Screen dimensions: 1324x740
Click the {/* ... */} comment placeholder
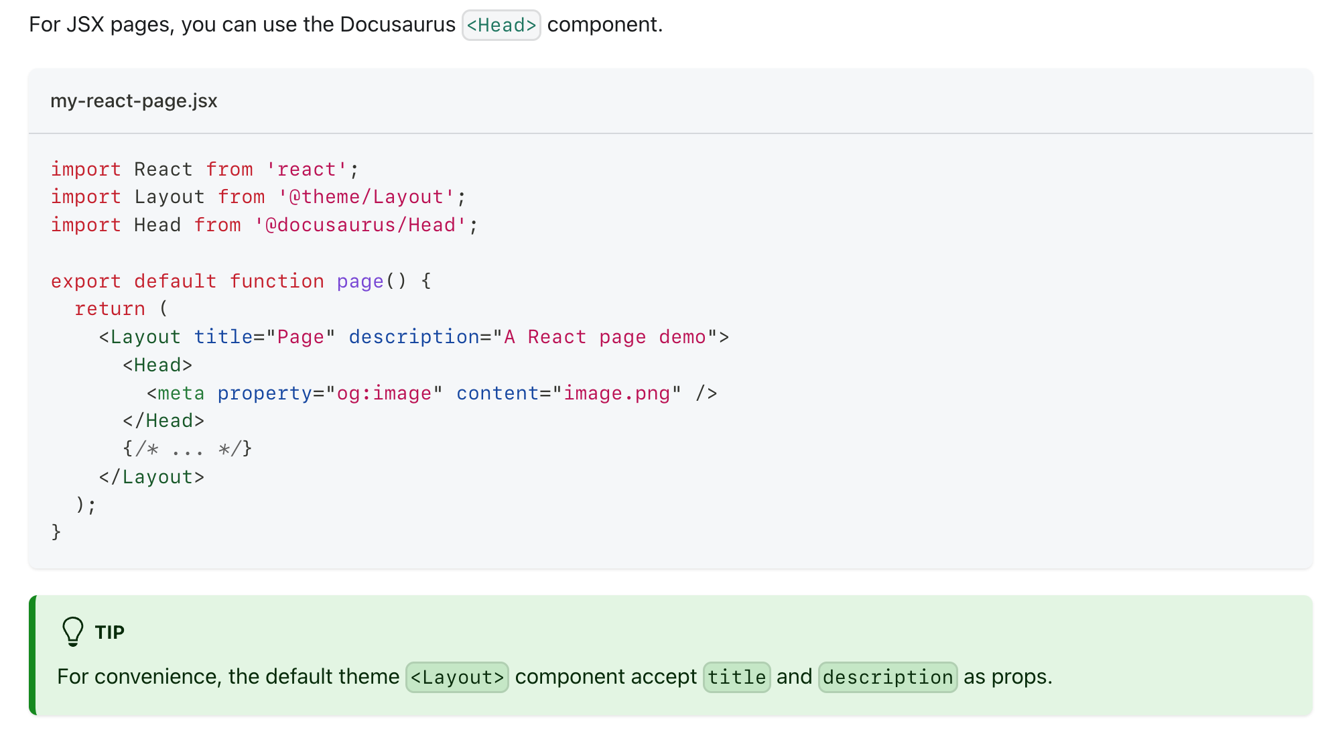click(x=186, y=448)
